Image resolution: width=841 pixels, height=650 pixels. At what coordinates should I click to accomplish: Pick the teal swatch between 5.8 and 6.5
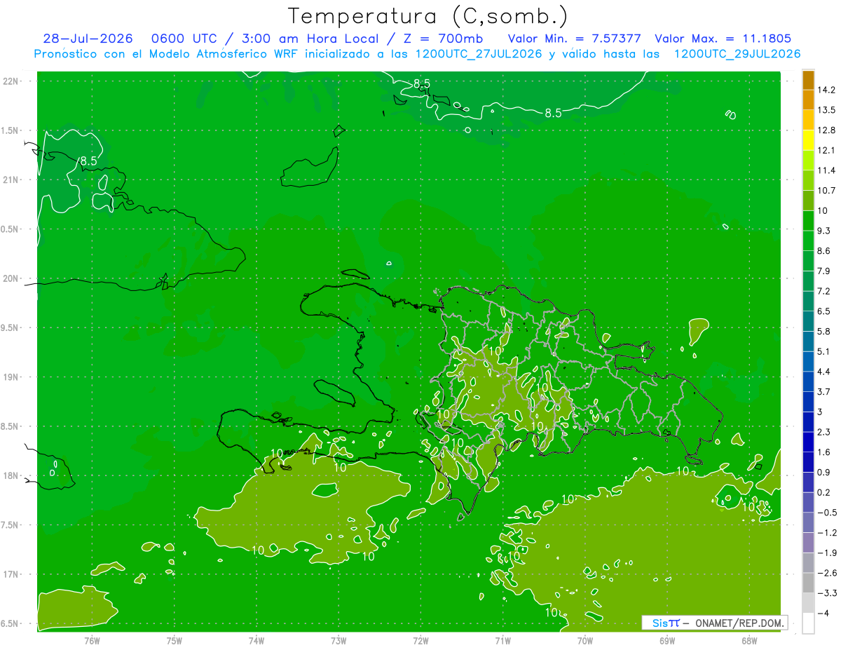pos(808,321)
